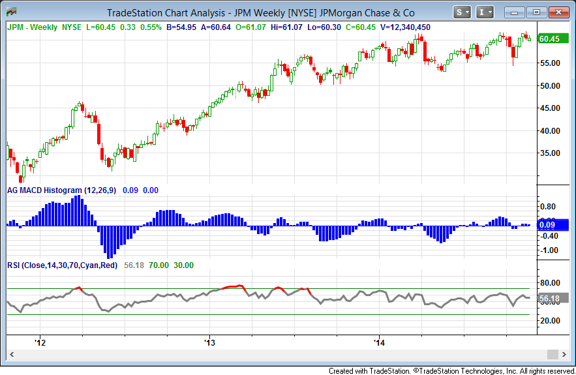Click the 20.00 RSI axis label
Viewport: 576px width, 375px height.
point(550,321)
